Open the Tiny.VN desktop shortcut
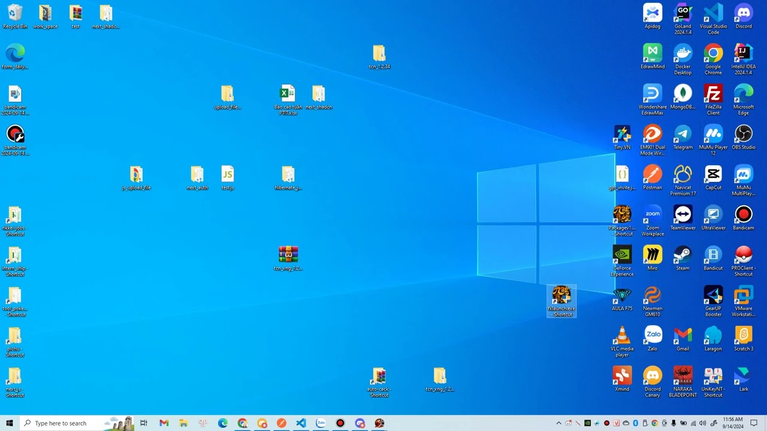Image resolution: width=767 pixels, height=431 pixels. pyautogui.click(x=622, y=137)
